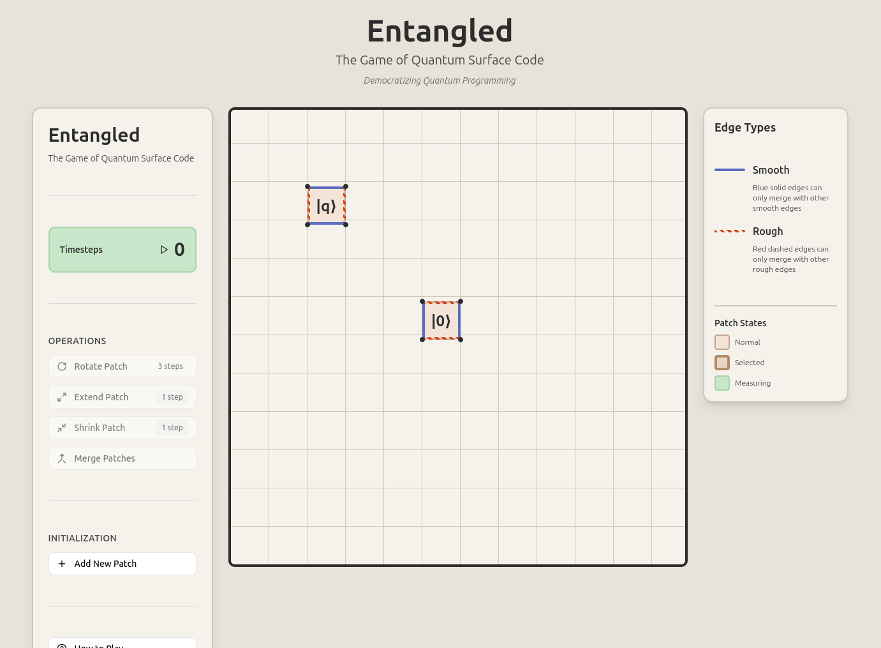
Task: Expand the Patch States legend
Action: (740, 323)
